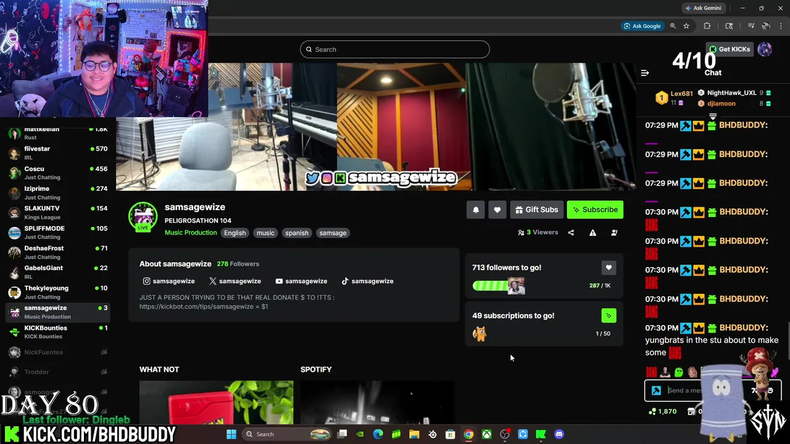Select SPLIFFMODE channel in sidebar
This screenshot has width=790, height=444.
pyautogui.click(x=58, y=232)
